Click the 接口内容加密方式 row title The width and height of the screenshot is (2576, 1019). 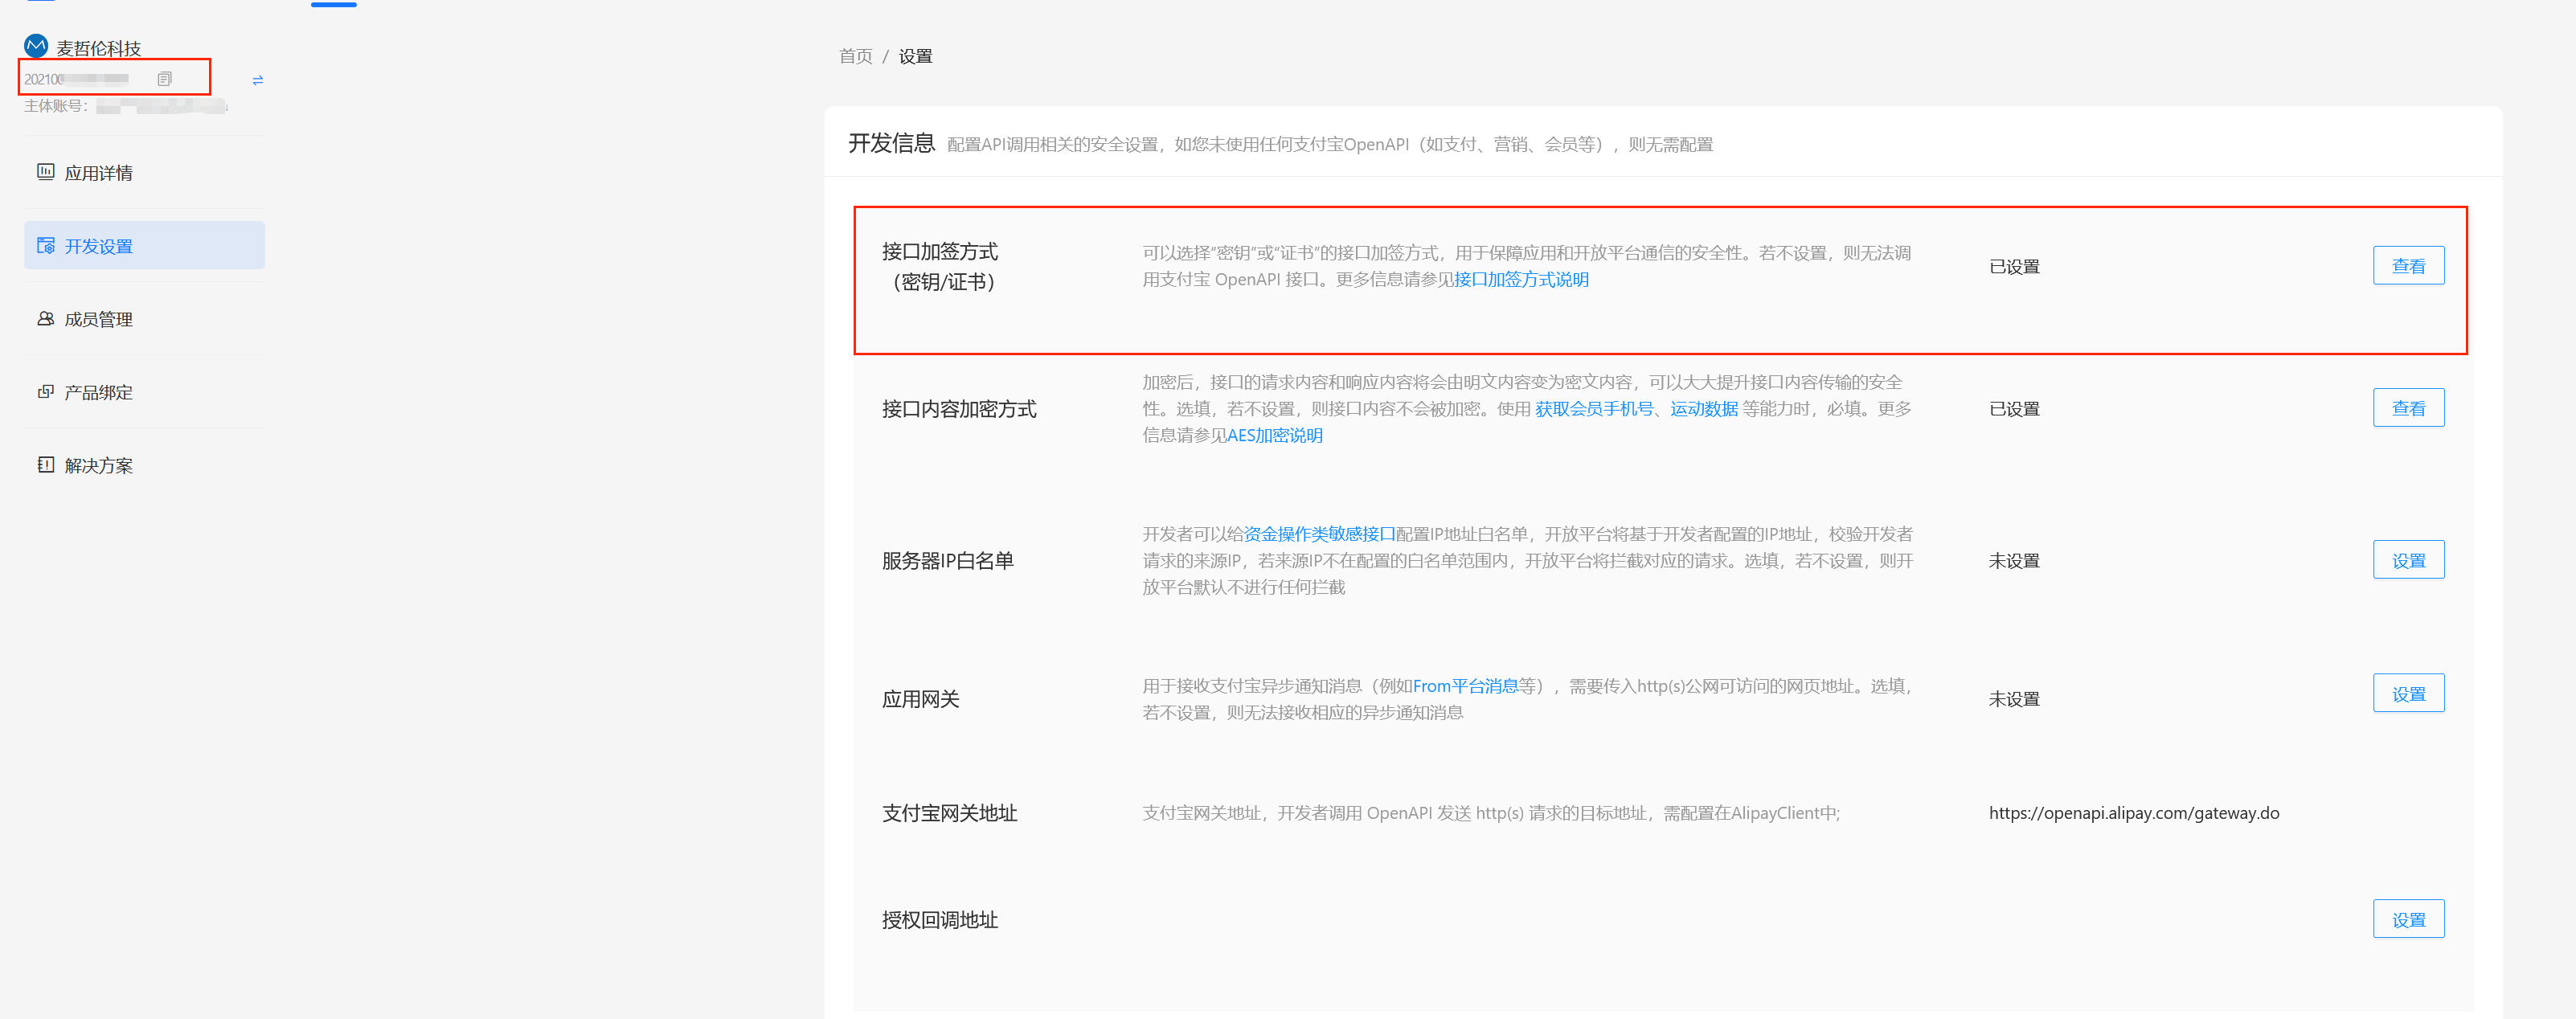(x=959, y=408)
